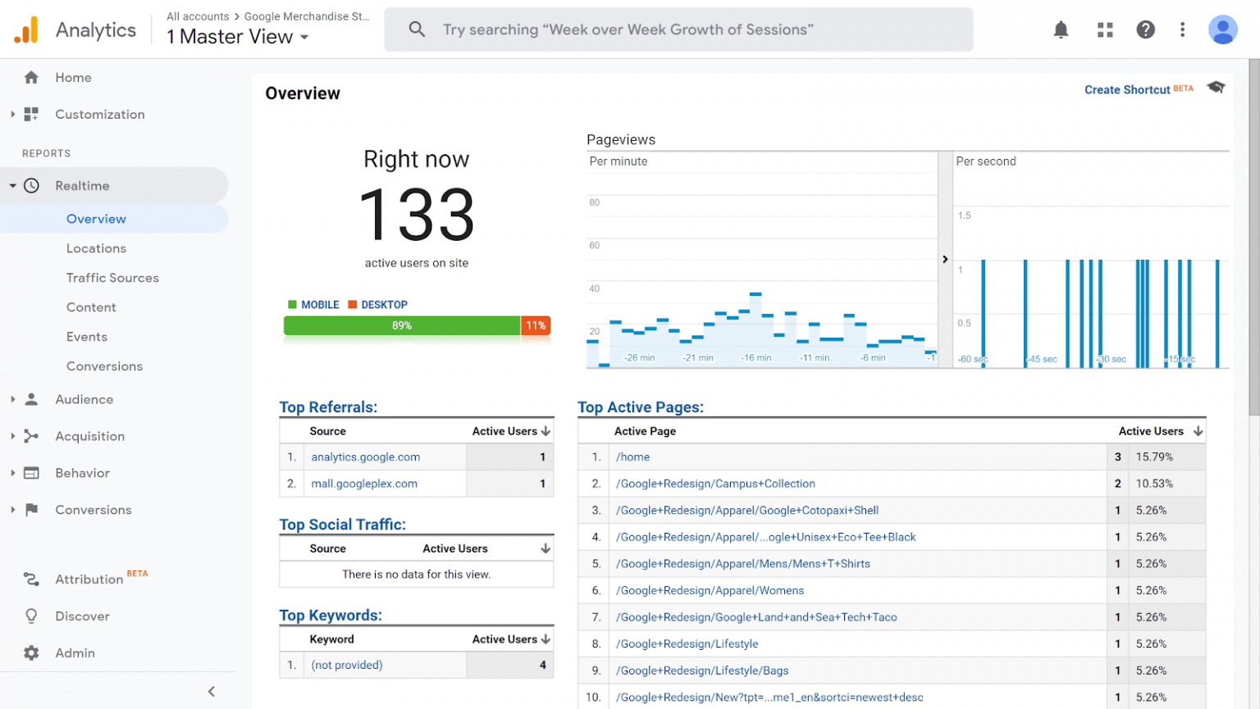
Task: Select Traffic Sources under Realtime
Action: click(x=112, y=278)
